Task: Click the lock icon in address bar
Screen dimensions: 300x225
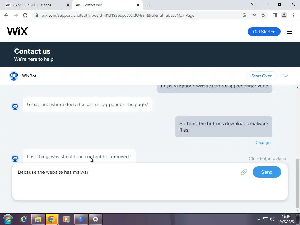Action: click(x=37, y=15)
